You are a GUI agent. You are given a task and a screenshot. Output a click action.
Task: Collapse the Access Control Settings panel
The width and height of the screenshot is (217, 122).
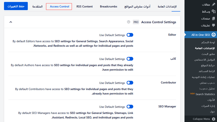[x=11, y=22]
